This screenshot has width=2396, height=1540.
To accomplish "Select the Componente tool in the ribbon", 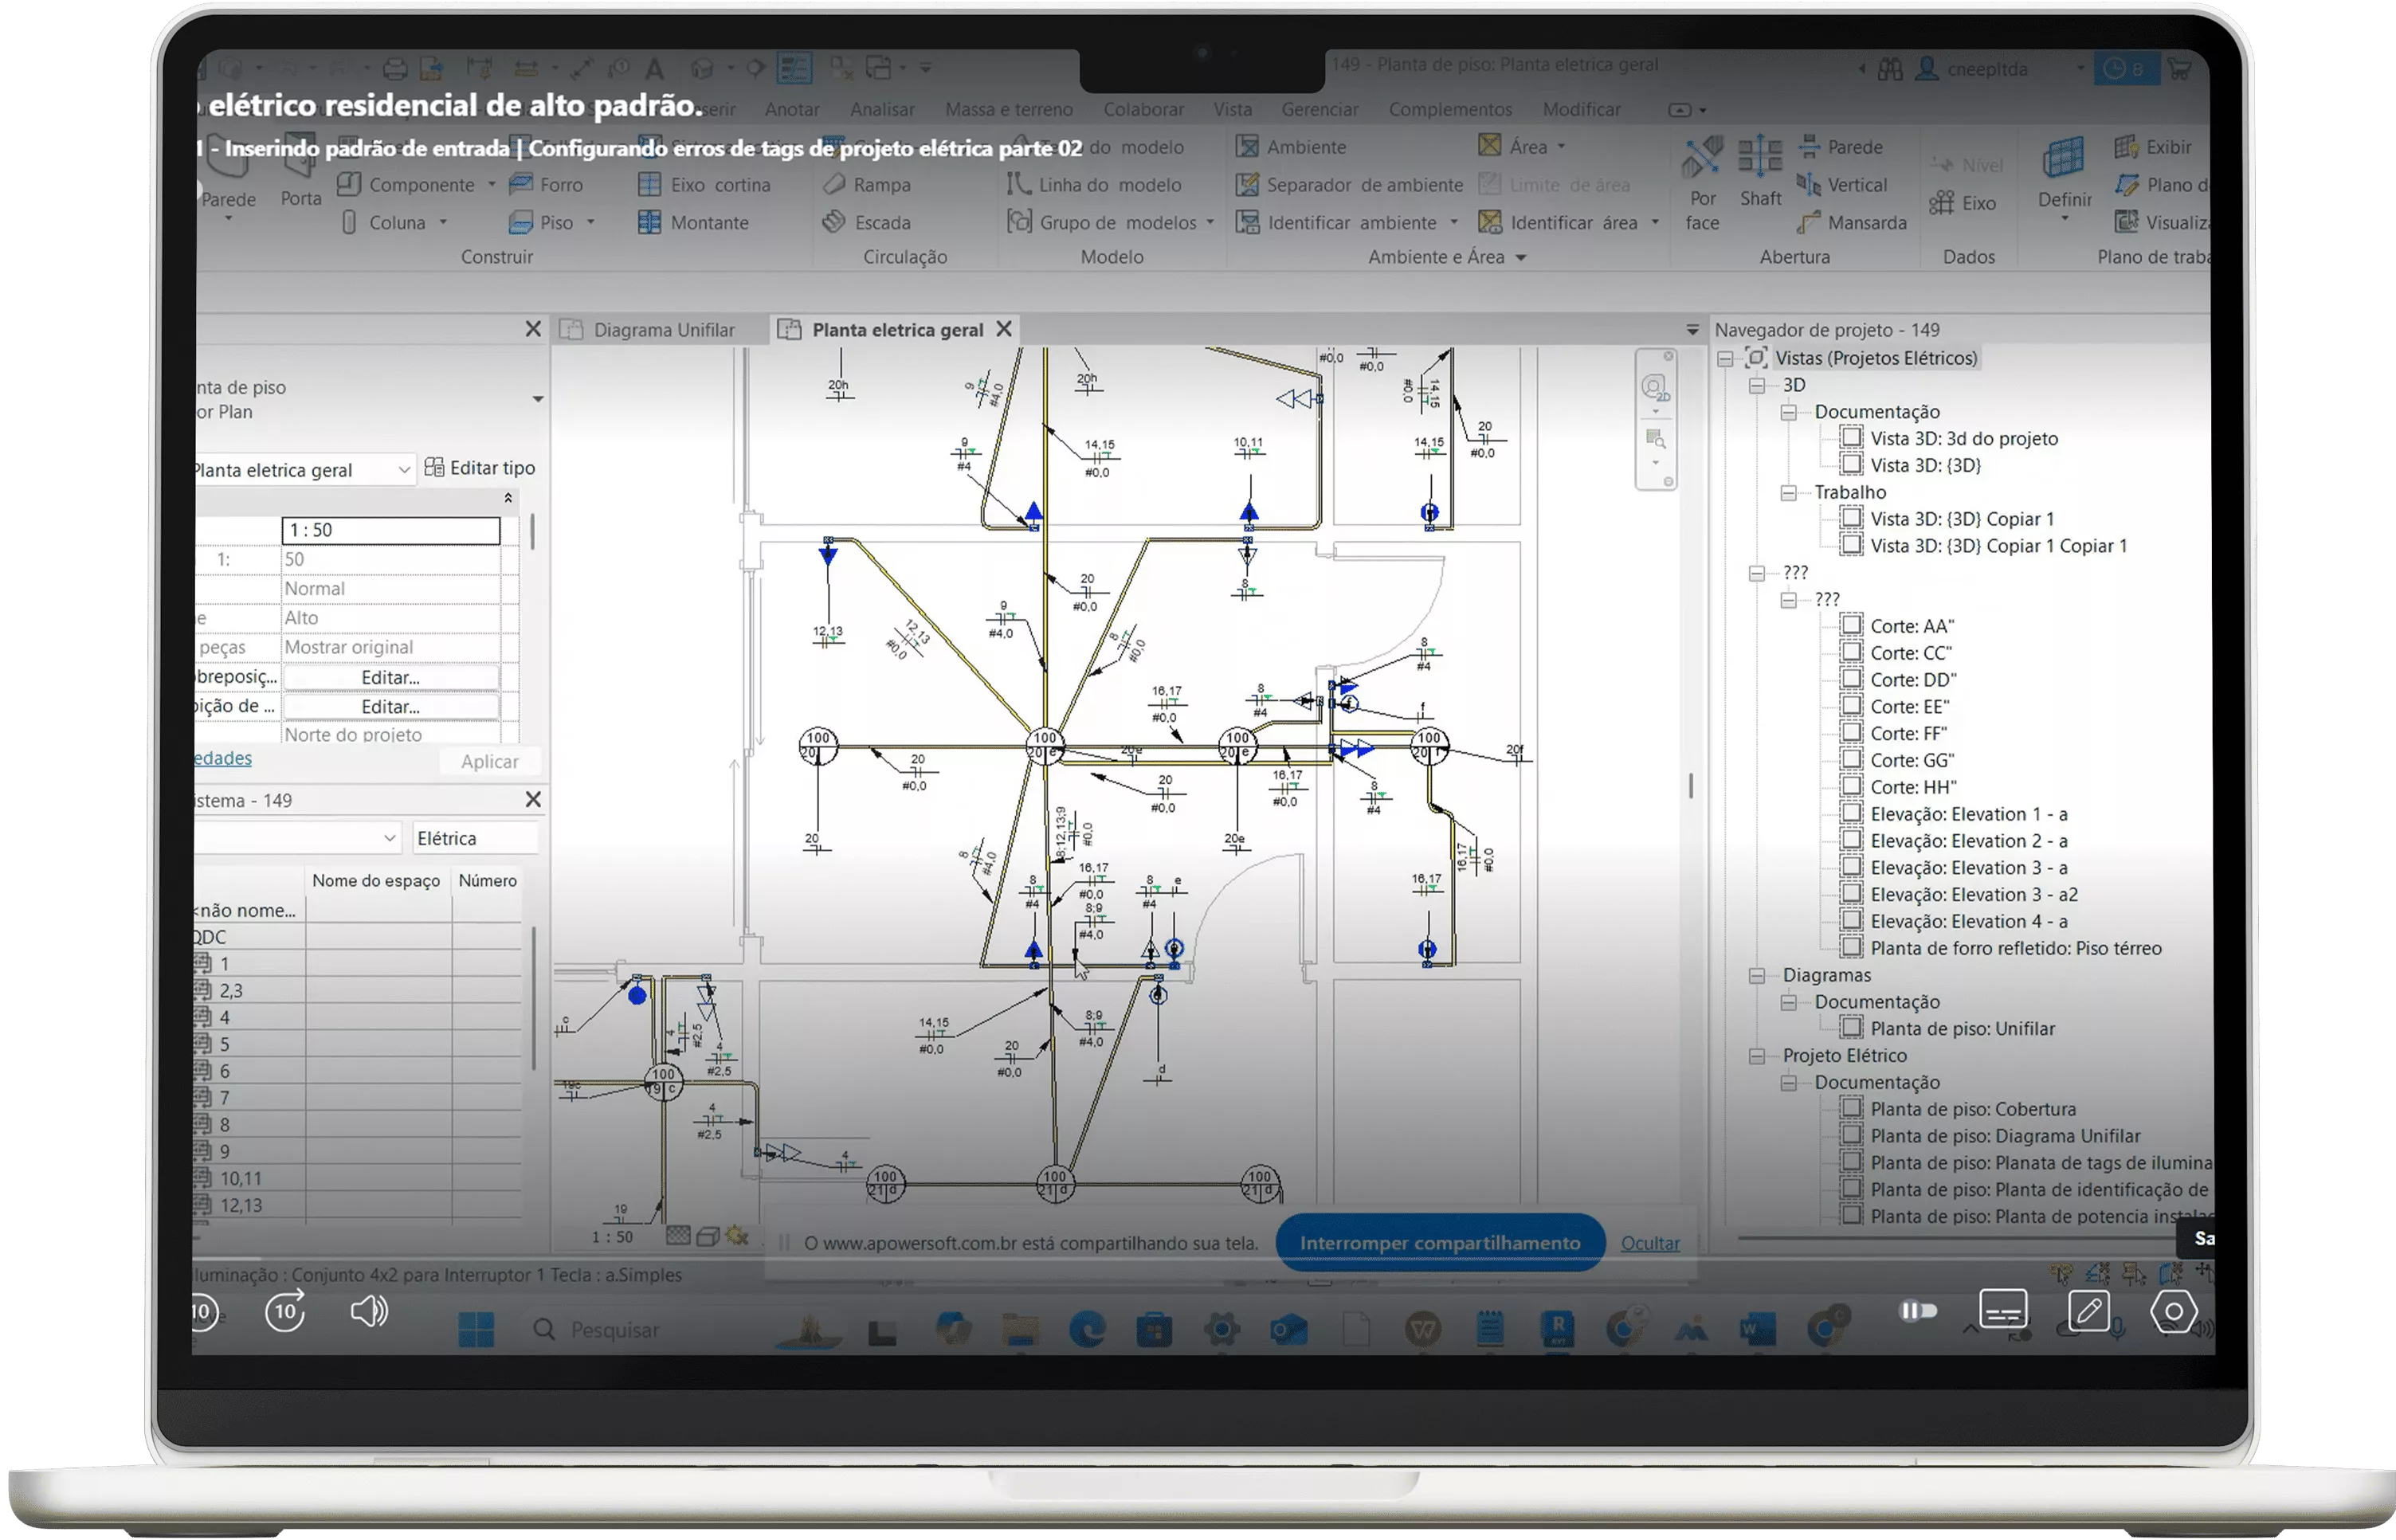I will (406, 185).
